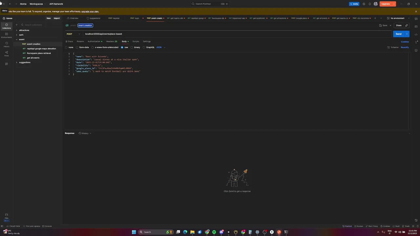Open the Environments sidebar panel
The width and height of the screenshot is (420, 236).
7,35
